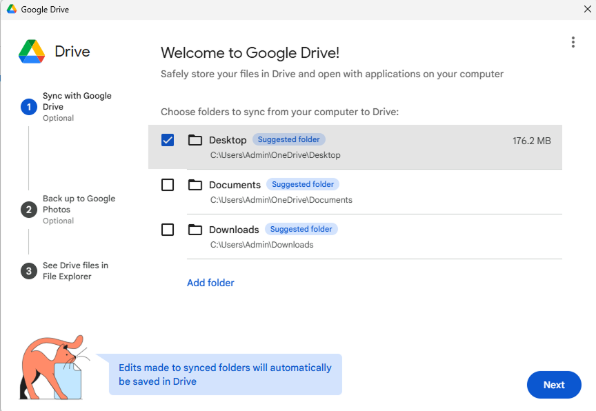Click the Google Drive title bar icon

(x=12, y=10)
